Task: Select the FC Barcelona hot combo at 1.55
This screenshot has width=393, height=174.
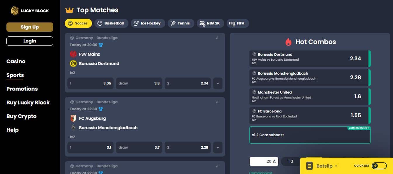Action: pyautogui.click(x=310, y=115)
